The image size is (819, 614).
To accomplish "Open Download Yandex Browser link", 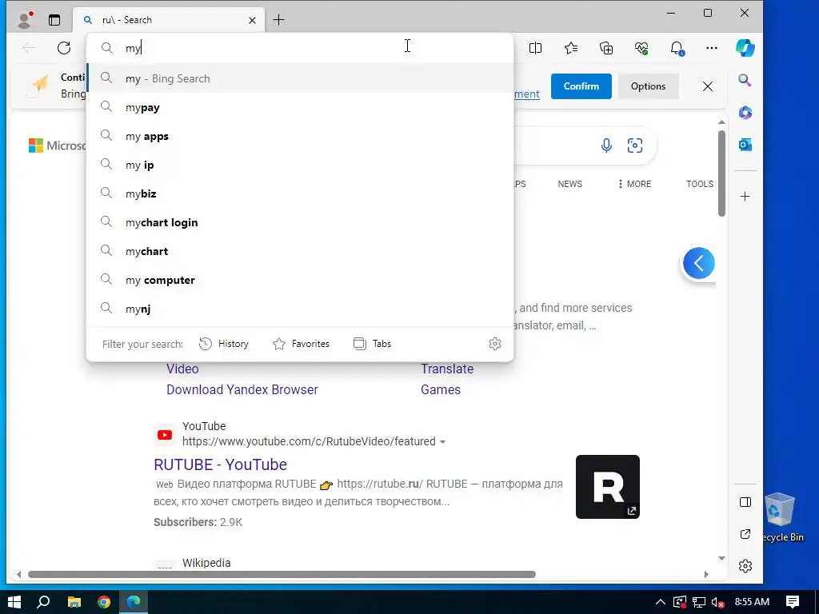I will [x=242, y=389].
